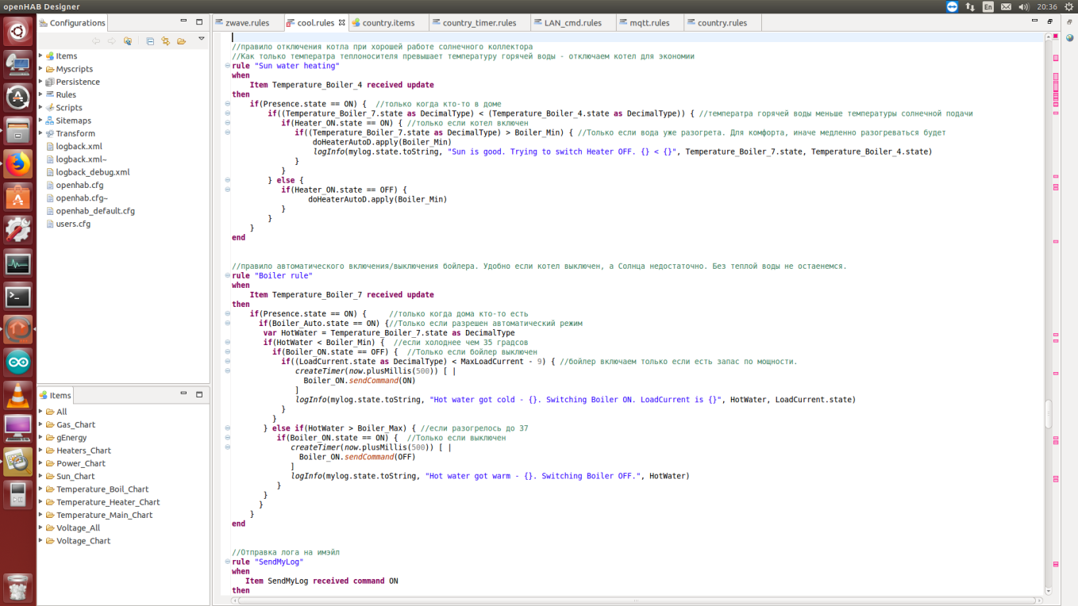Click the Collapse All icon in Configurations
This screenshot has width=1078, height=606.
point(150,41)
